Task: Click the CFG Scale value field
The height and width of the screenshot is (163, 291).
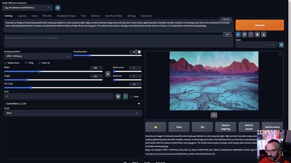Action: 135,84
